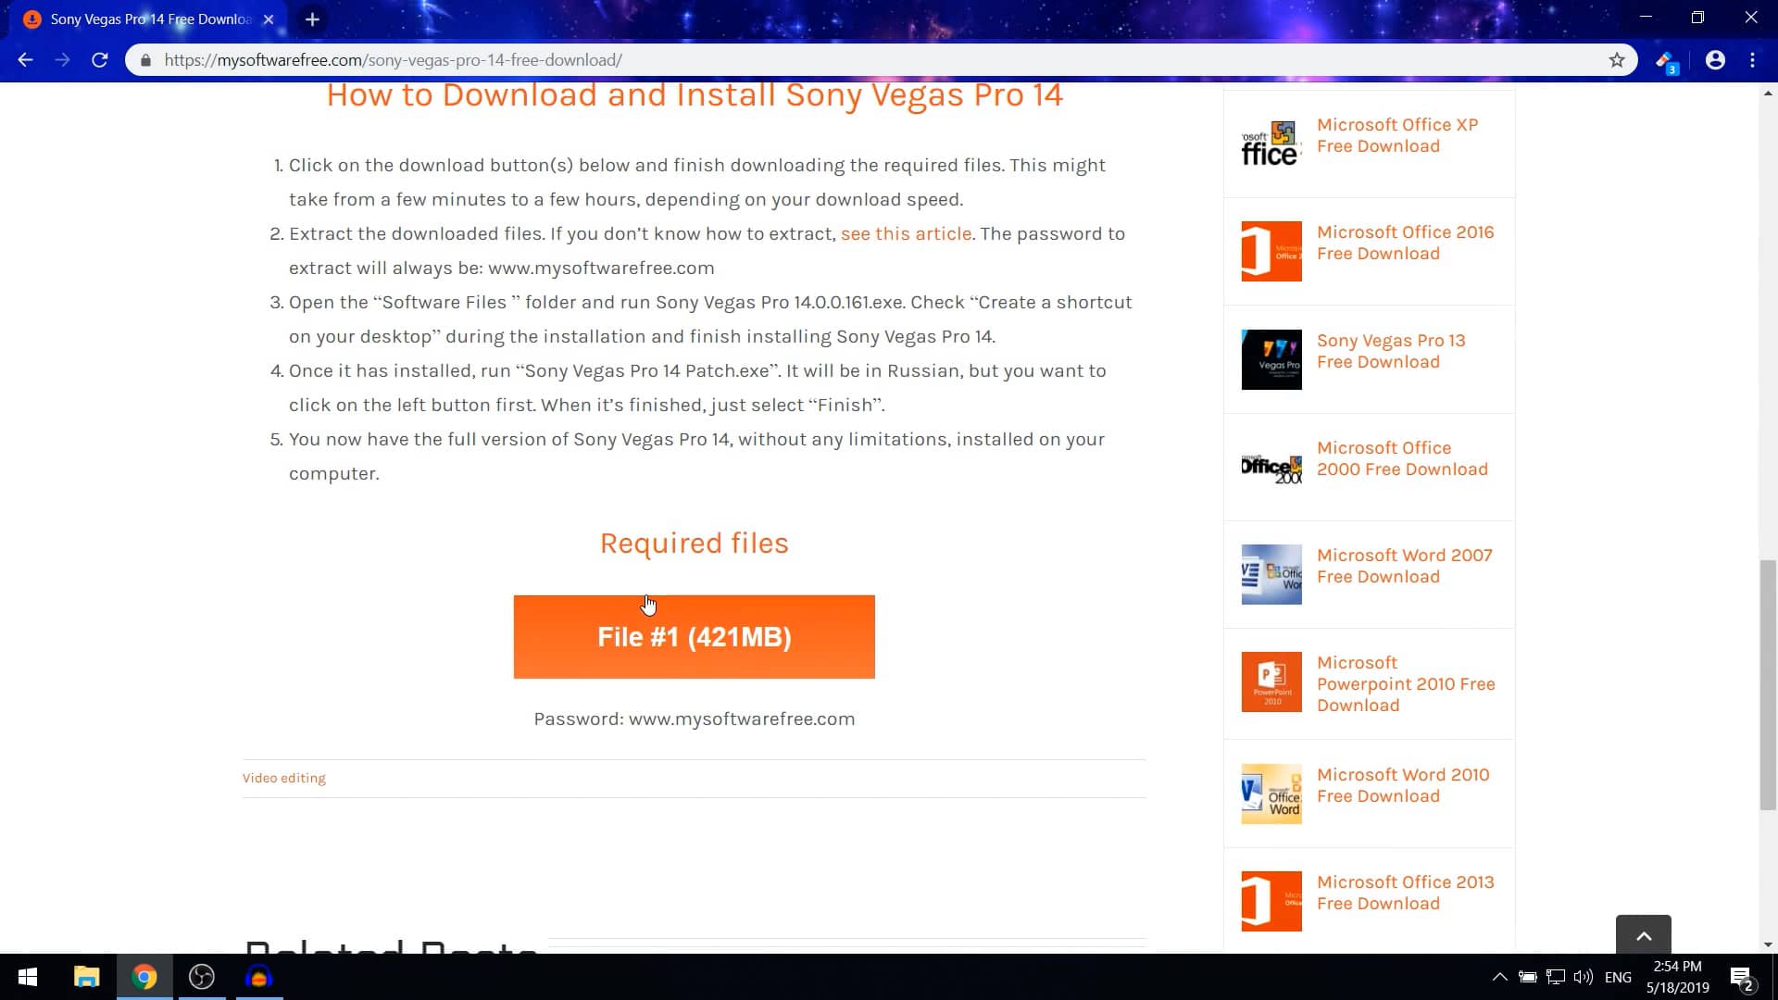The height and width of the screenshot is (1000, 1778).
Task: Click the File #1 (421MB) download button
Action: [x=695, y=636]
